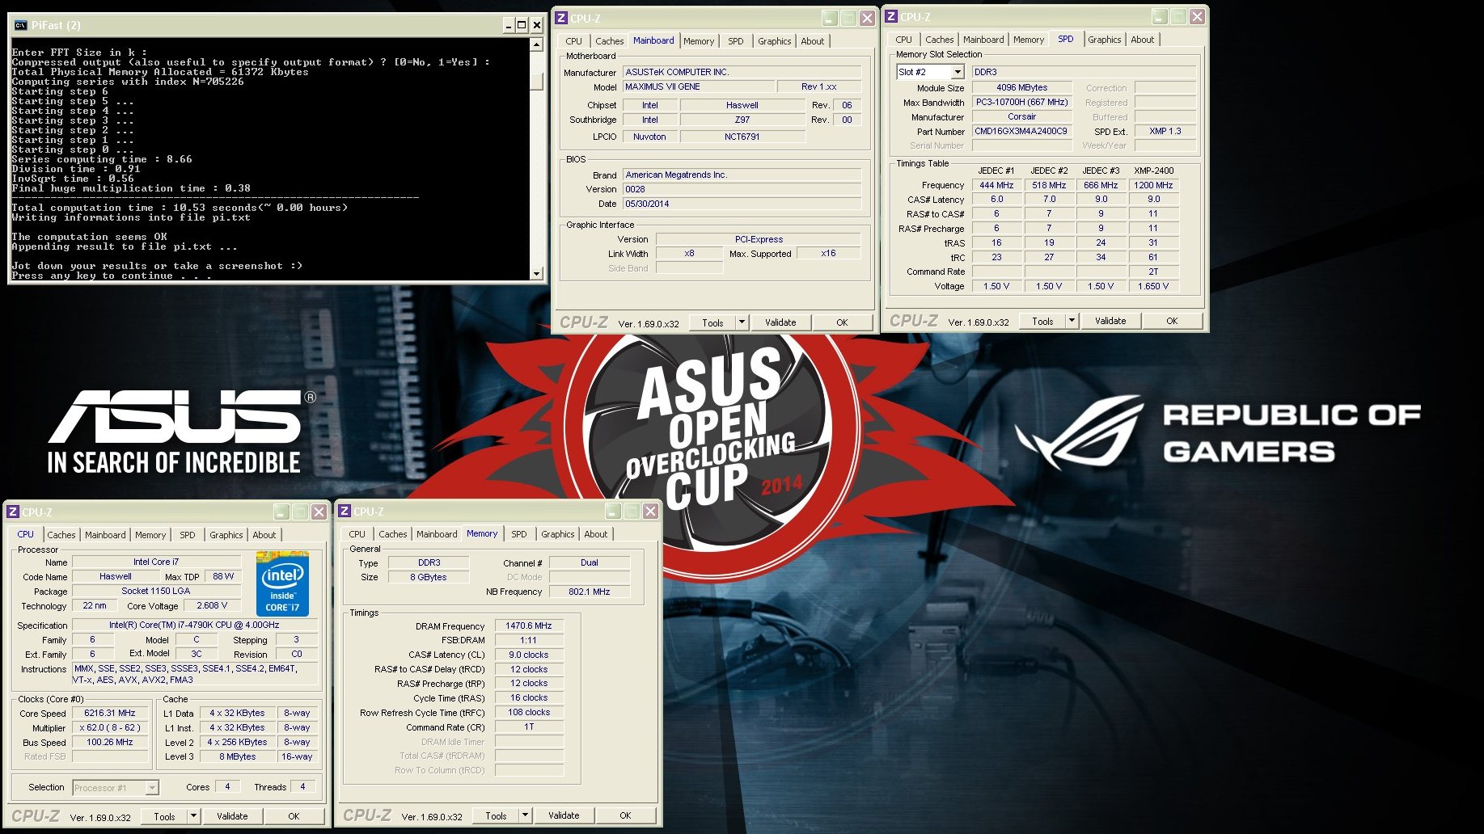This screenshot has width=1484, height=834.
Task: Click part number CMD16GX3M4A2400C9
Action: pyautogui.click(x=1021, y=131)
